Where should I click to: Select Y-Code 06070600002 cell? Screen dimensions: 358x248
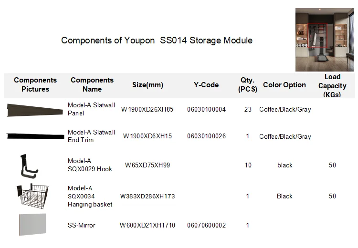pyautogui.click(x=206, y=225)
